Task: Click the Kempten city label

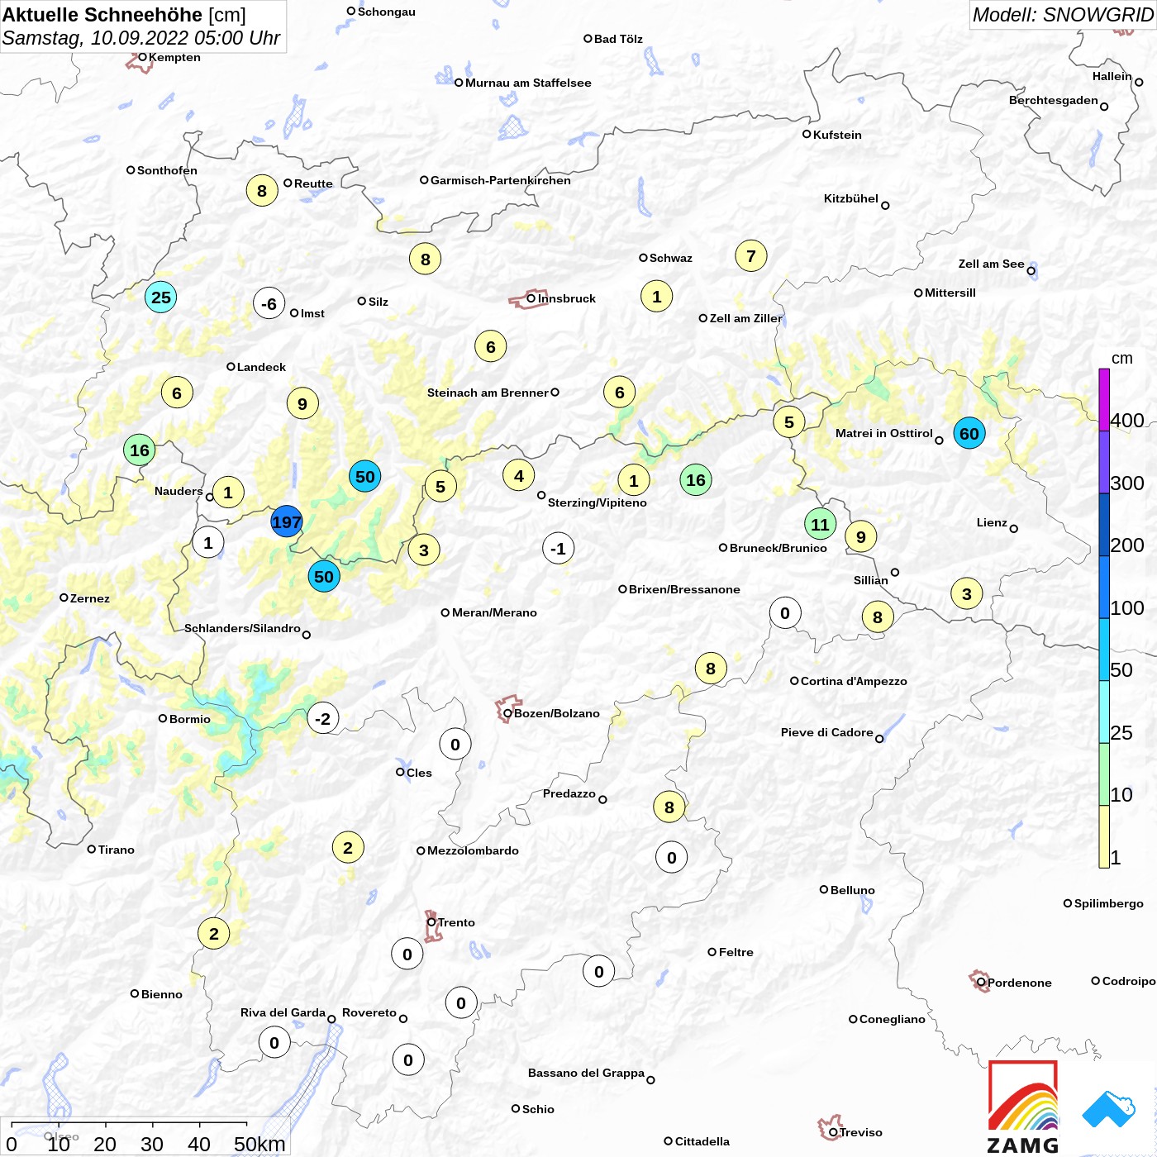Action: tap(174, 57)
